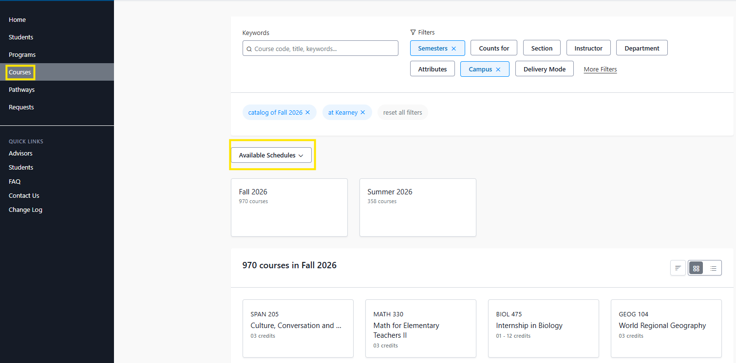Screen dimensions: 736x363
Task: Select the Fall 2026 schedule card
Action: pos(289,207)
